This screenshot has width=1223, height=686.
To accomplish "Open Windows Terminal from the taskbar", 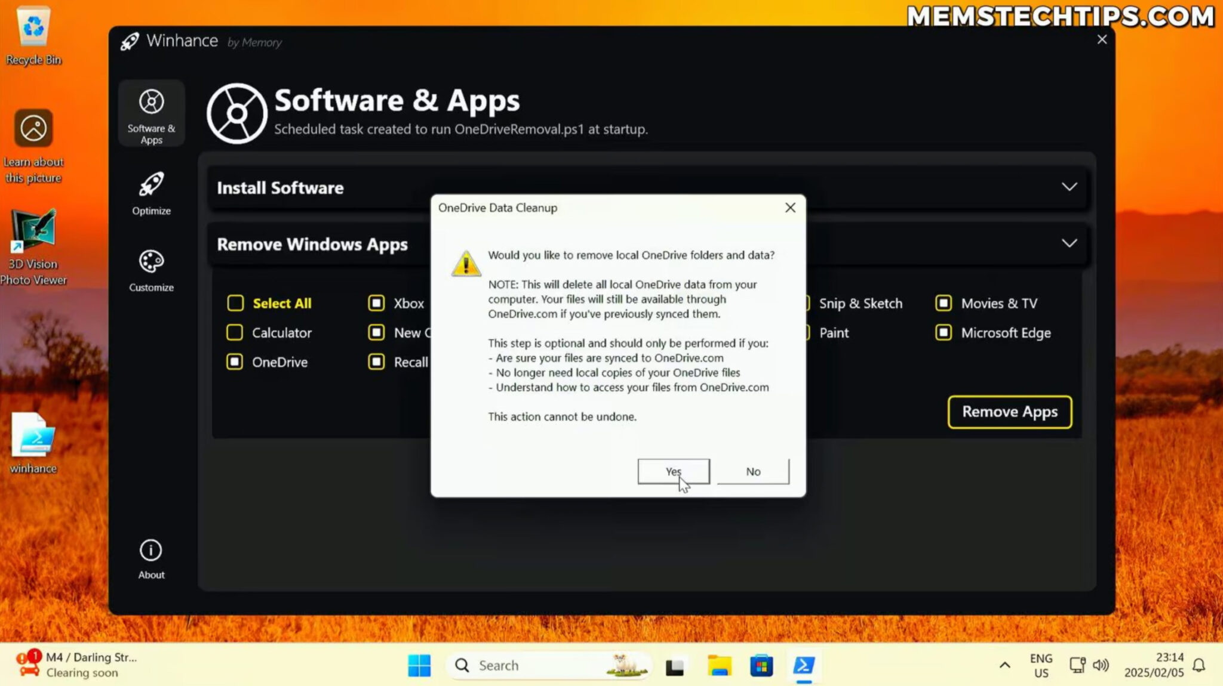I will tap(804, 665).
